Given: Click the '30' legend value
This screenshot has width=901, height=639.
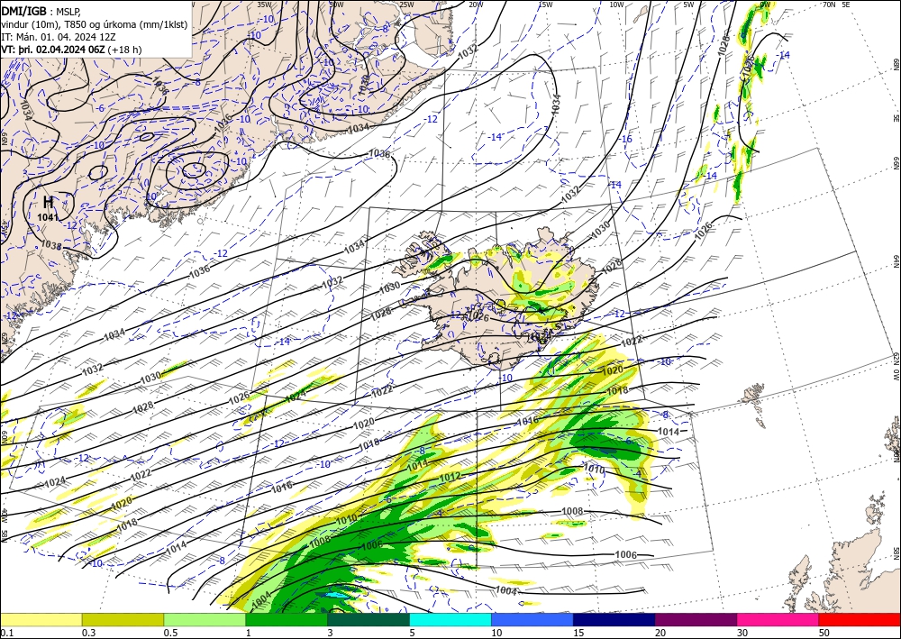Looking at the screenshot, I should point(742,633).
